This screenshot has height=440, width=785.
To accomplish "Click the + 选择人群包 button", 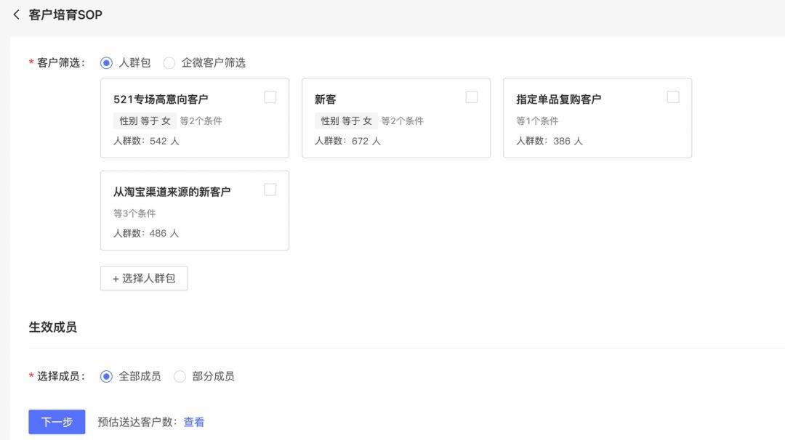I will tap(144, 278).
